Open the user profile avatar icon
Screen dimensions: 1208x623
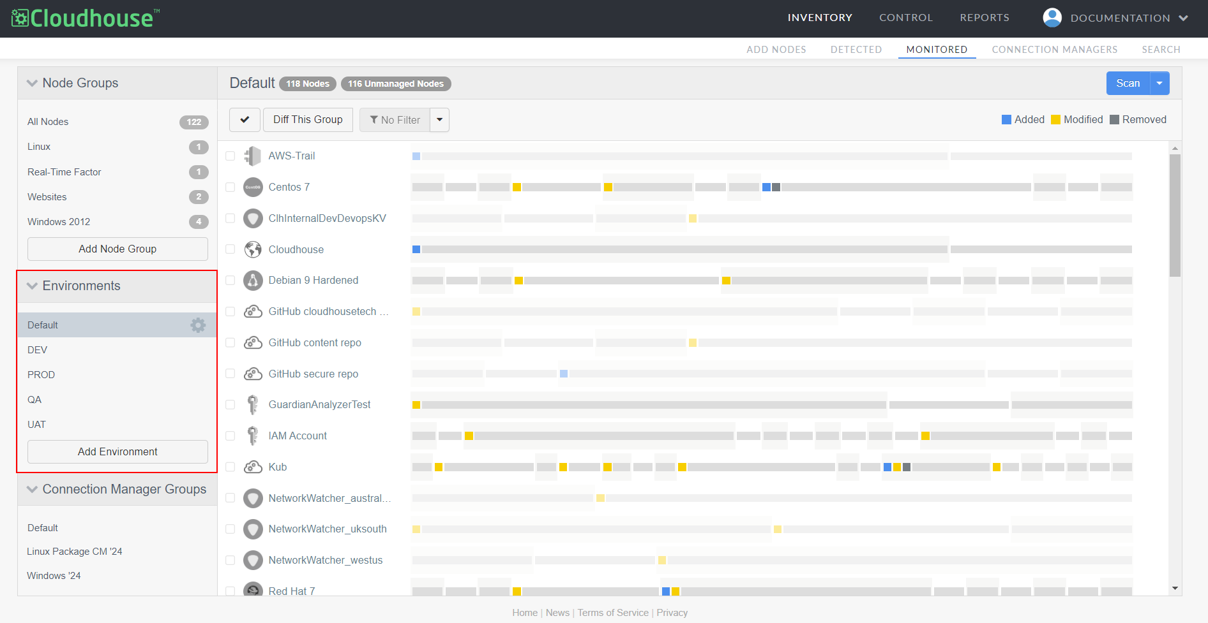click(1052, 18)
